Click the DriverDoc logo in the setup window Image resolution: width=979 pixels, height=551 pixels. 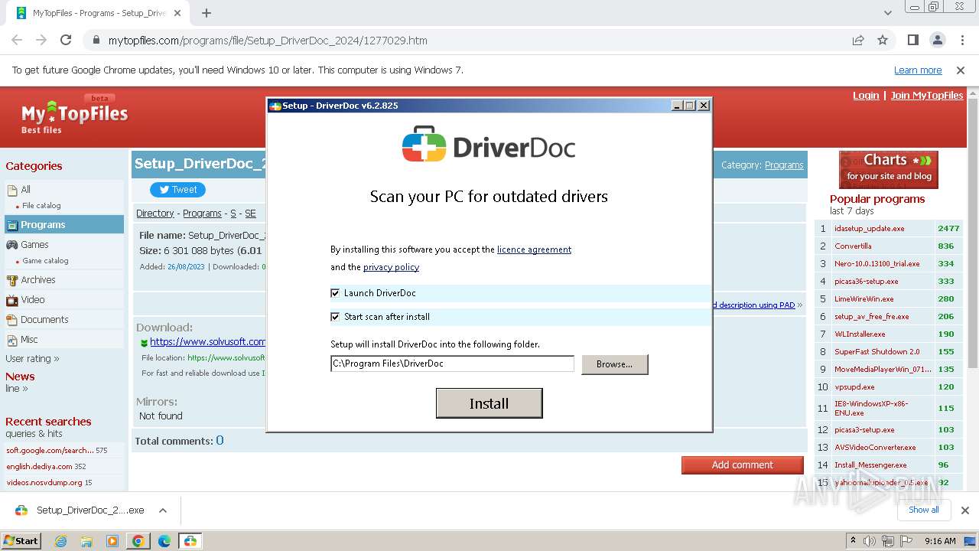coord(489,144)
